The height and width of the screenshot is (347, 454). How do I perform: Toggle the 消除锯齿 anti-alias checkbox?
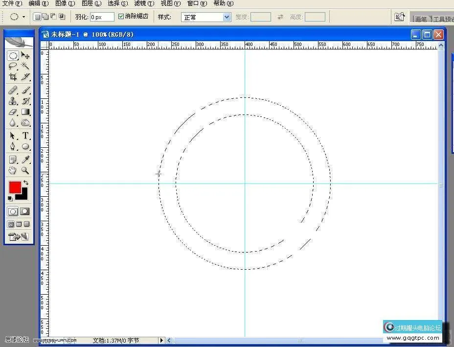point(121,17)
